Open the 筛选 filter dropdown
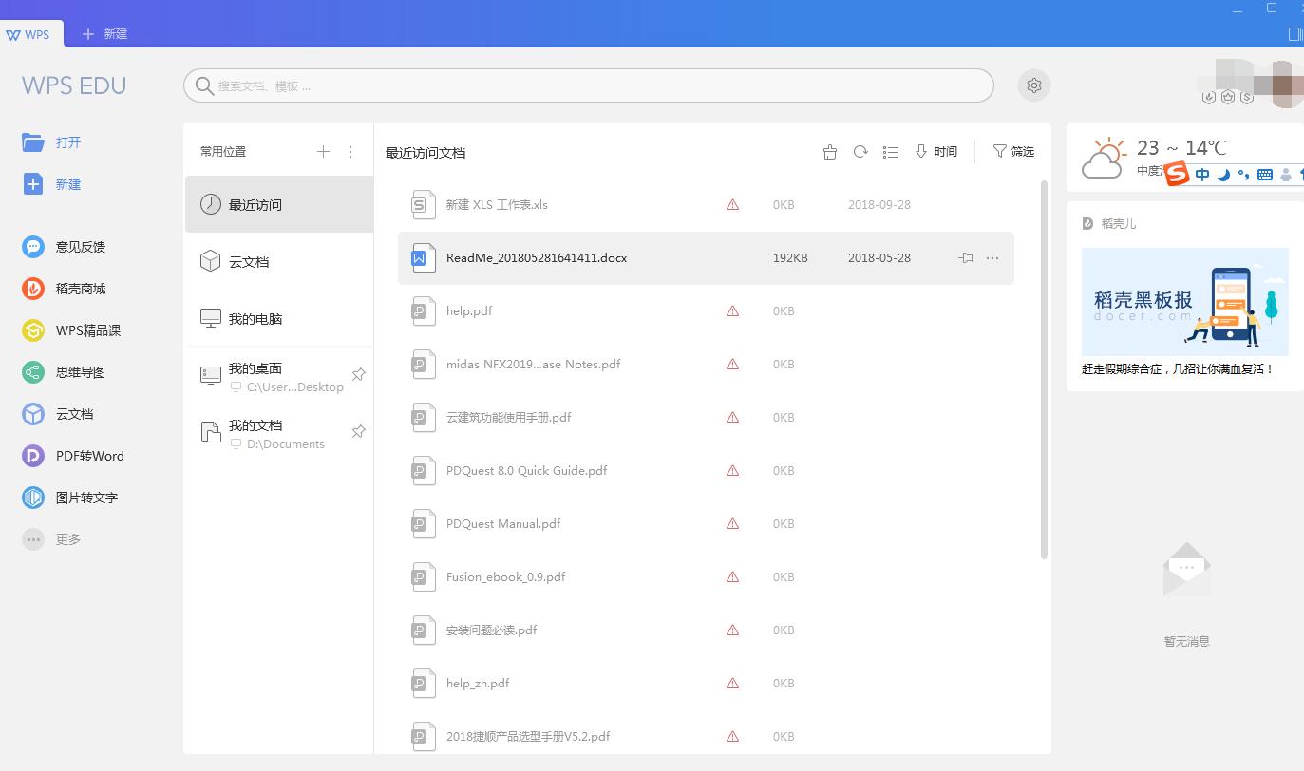 coord(1013,152)
